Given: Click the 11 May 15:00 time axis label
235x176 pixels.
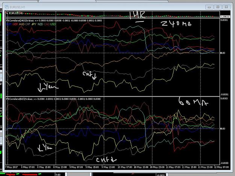Looking at the screenshot, I should click(189, 167).
